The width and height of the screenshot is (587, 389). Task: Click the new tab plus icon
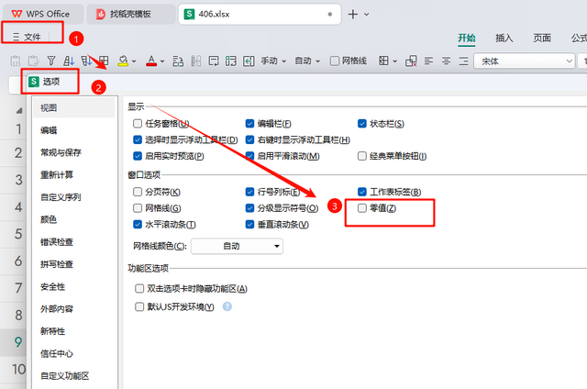point(352,15)
